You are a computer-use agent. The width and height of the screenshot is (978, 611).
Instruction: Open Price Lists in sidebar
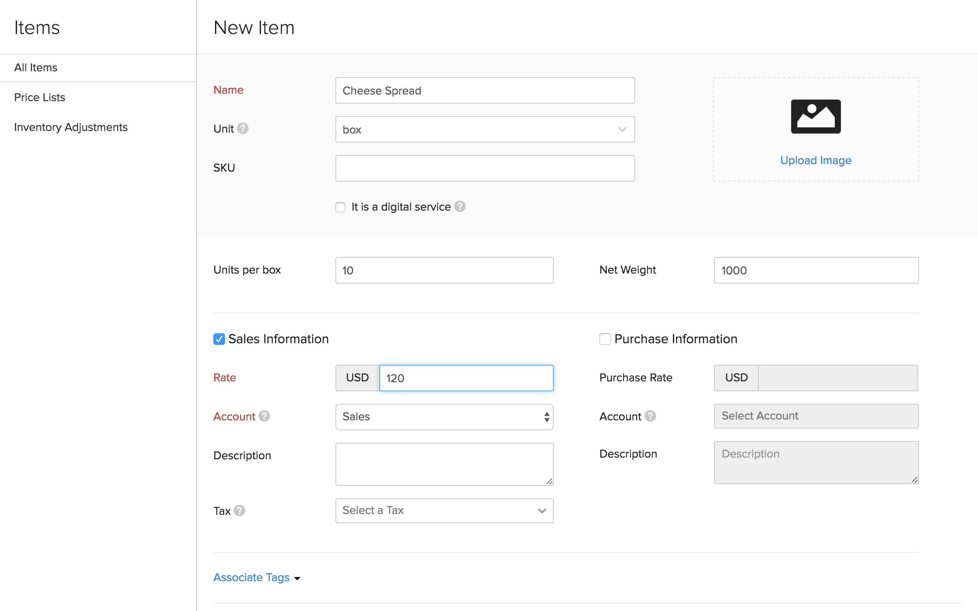tap(39, 97)
